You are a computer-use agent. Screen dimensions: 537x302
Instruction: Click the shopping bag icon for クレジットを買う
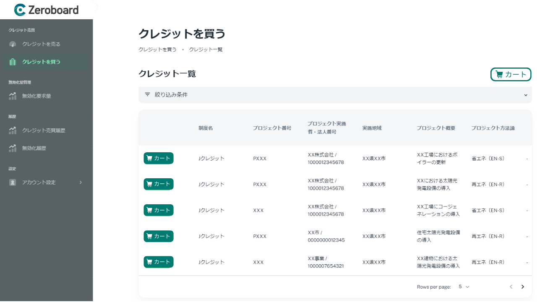tap(13, 62)
